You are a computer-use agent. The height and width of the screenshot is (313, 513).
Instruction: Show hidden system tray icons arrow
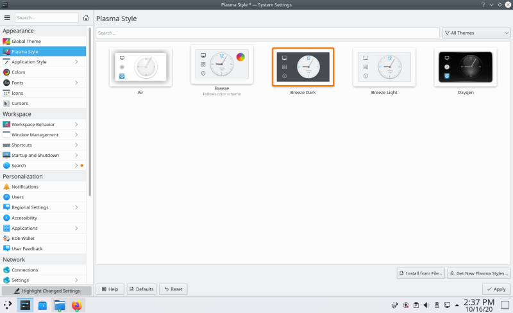click(x=459, y=305)
